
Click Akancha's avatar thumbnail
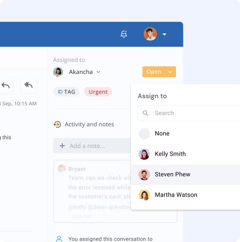click(x=58, y=72)
